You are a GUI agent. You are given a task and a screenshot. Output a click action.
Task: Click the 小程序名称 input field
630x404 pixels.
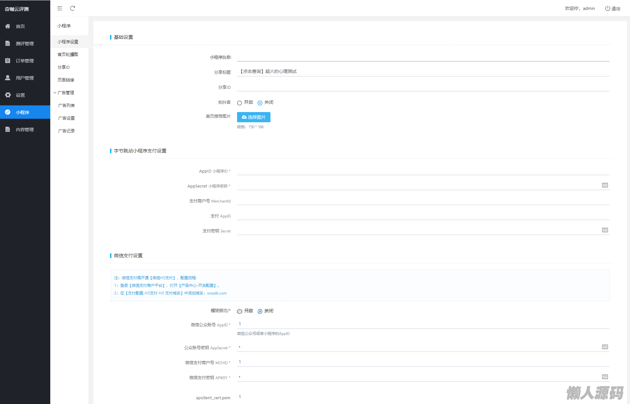point(423,57)
